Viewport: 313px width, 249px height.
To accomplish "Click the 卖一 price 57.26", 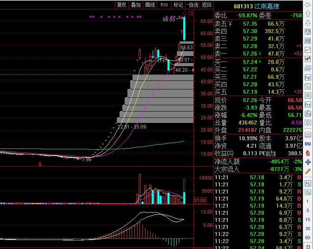I will 250,54.
